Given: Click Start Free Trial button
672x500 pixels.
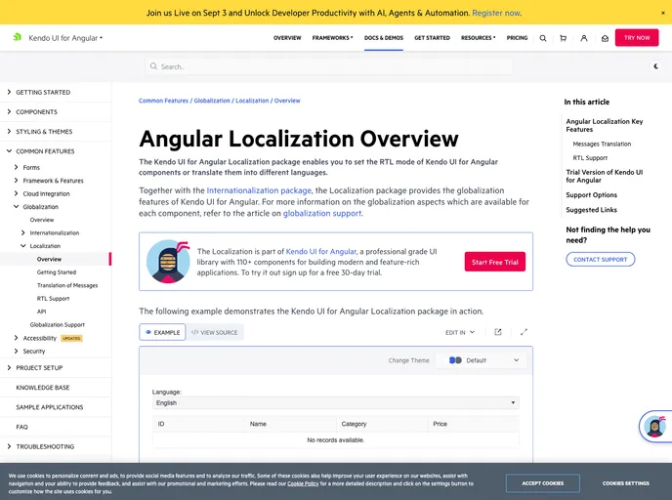Looking at the screenshot, I should (x=495, y=262).
